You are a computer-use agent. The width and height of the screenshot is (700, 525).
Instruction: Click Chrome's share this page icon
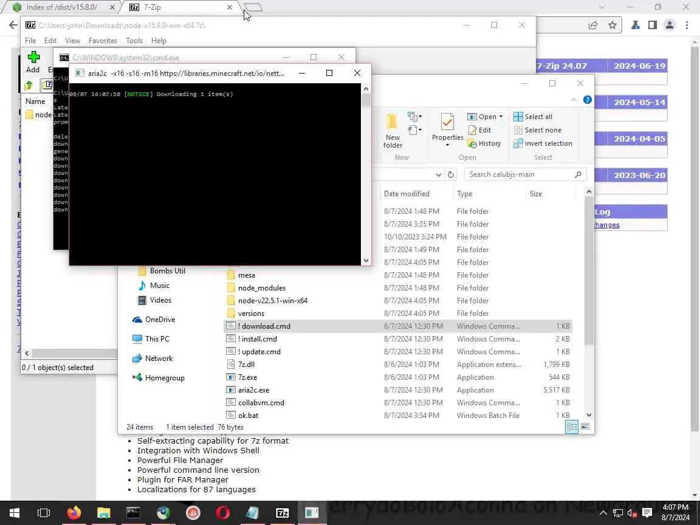click(x=593, y=25)
